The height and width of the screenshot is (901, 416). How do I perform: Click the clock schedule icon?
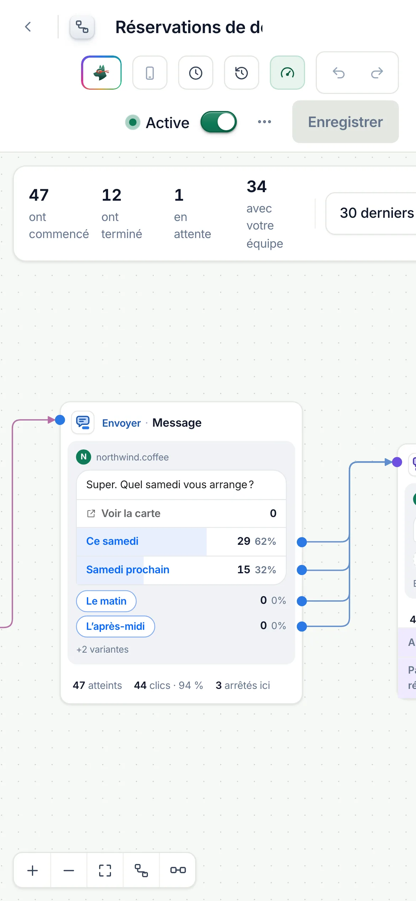coord(196,73)
